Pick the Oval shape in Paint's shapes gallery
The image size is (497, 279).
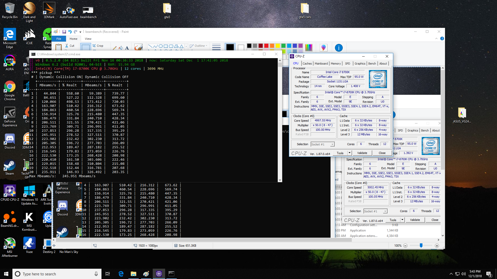pyautogui.click(x=160, y=46)
